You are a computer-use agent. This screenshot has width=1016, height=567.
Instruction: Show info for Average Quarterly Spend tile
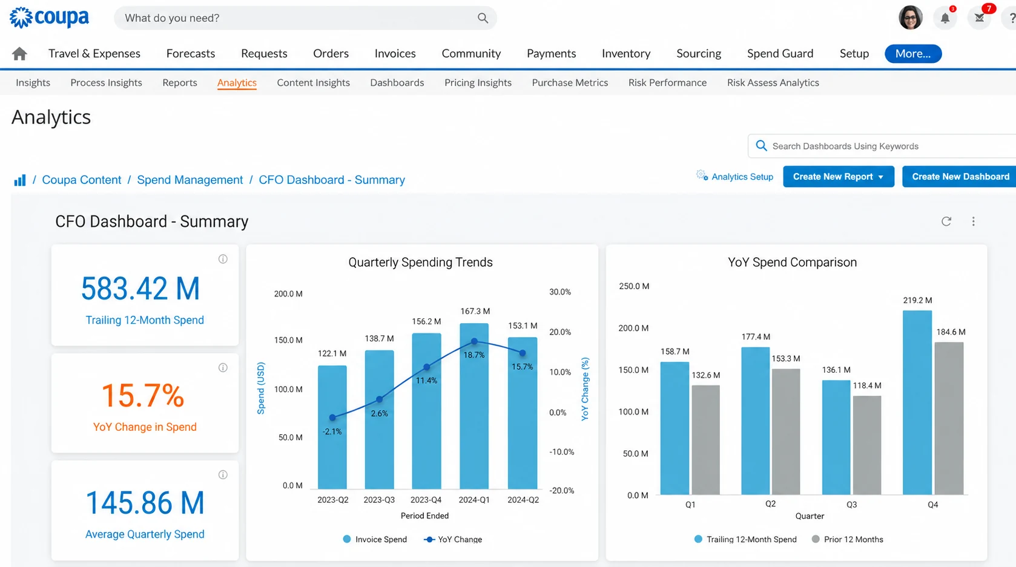[223, 475]
